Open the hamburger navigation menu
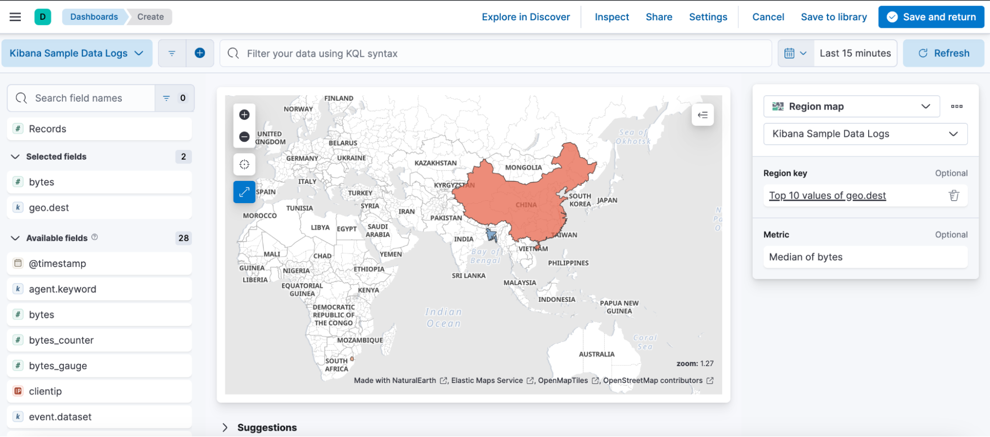The image size is (990, 437). tap(15, 17)
